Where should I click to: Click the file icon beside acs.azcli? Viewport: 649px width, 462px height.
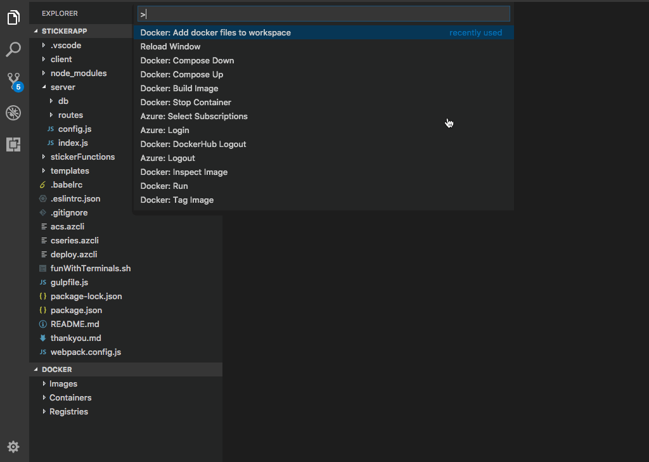click(x=44, y=226)
